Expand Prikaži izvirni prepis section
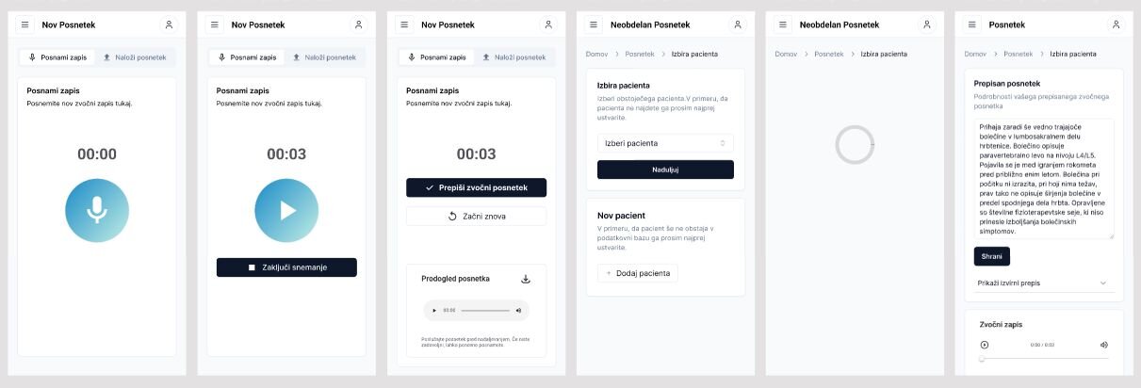Screen dimensions: 1141x388 (1043, 283)
